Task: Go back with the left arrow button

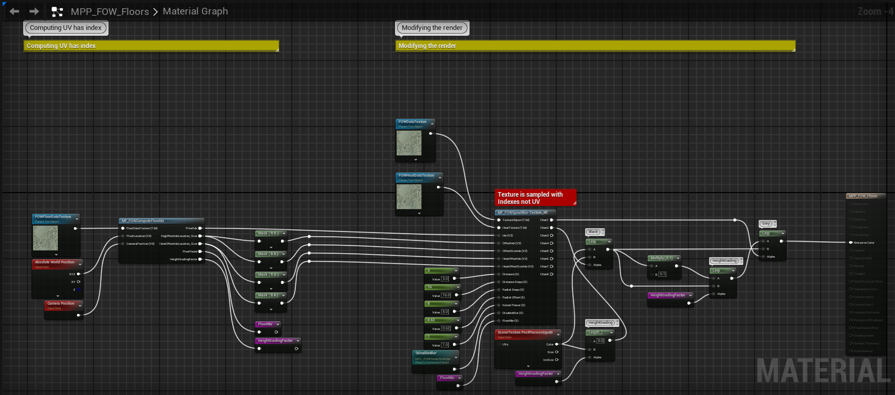Action: click(14, 11)
